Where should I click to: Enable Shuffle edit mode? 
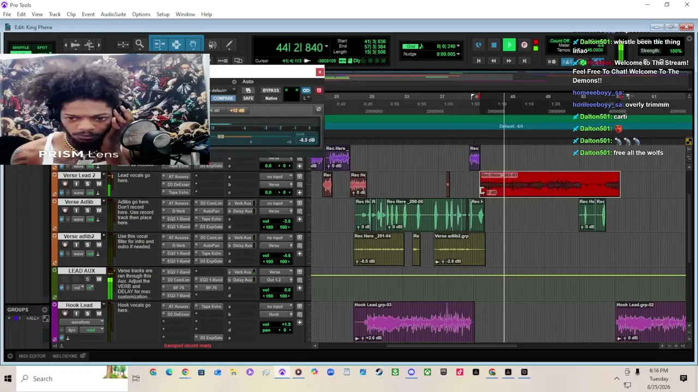(21, 47)
